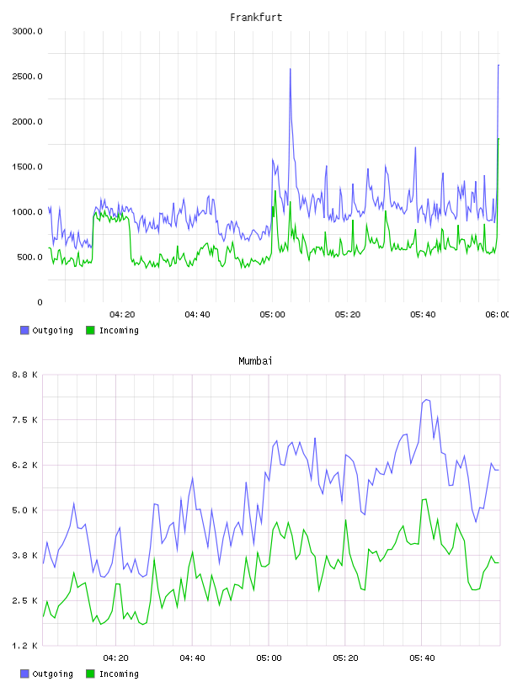
Task: Click the Outgoing label under Mumbai chart
Action: pyautogui.click(x=52, y=674)
